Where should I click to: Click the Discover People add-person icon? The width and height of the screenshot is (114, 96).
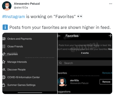click(x=4, y=69)
